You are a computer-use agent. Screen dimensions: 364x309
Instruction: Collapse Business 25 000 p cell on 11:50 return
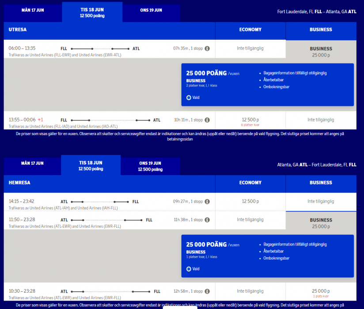[x=321, y=223]
